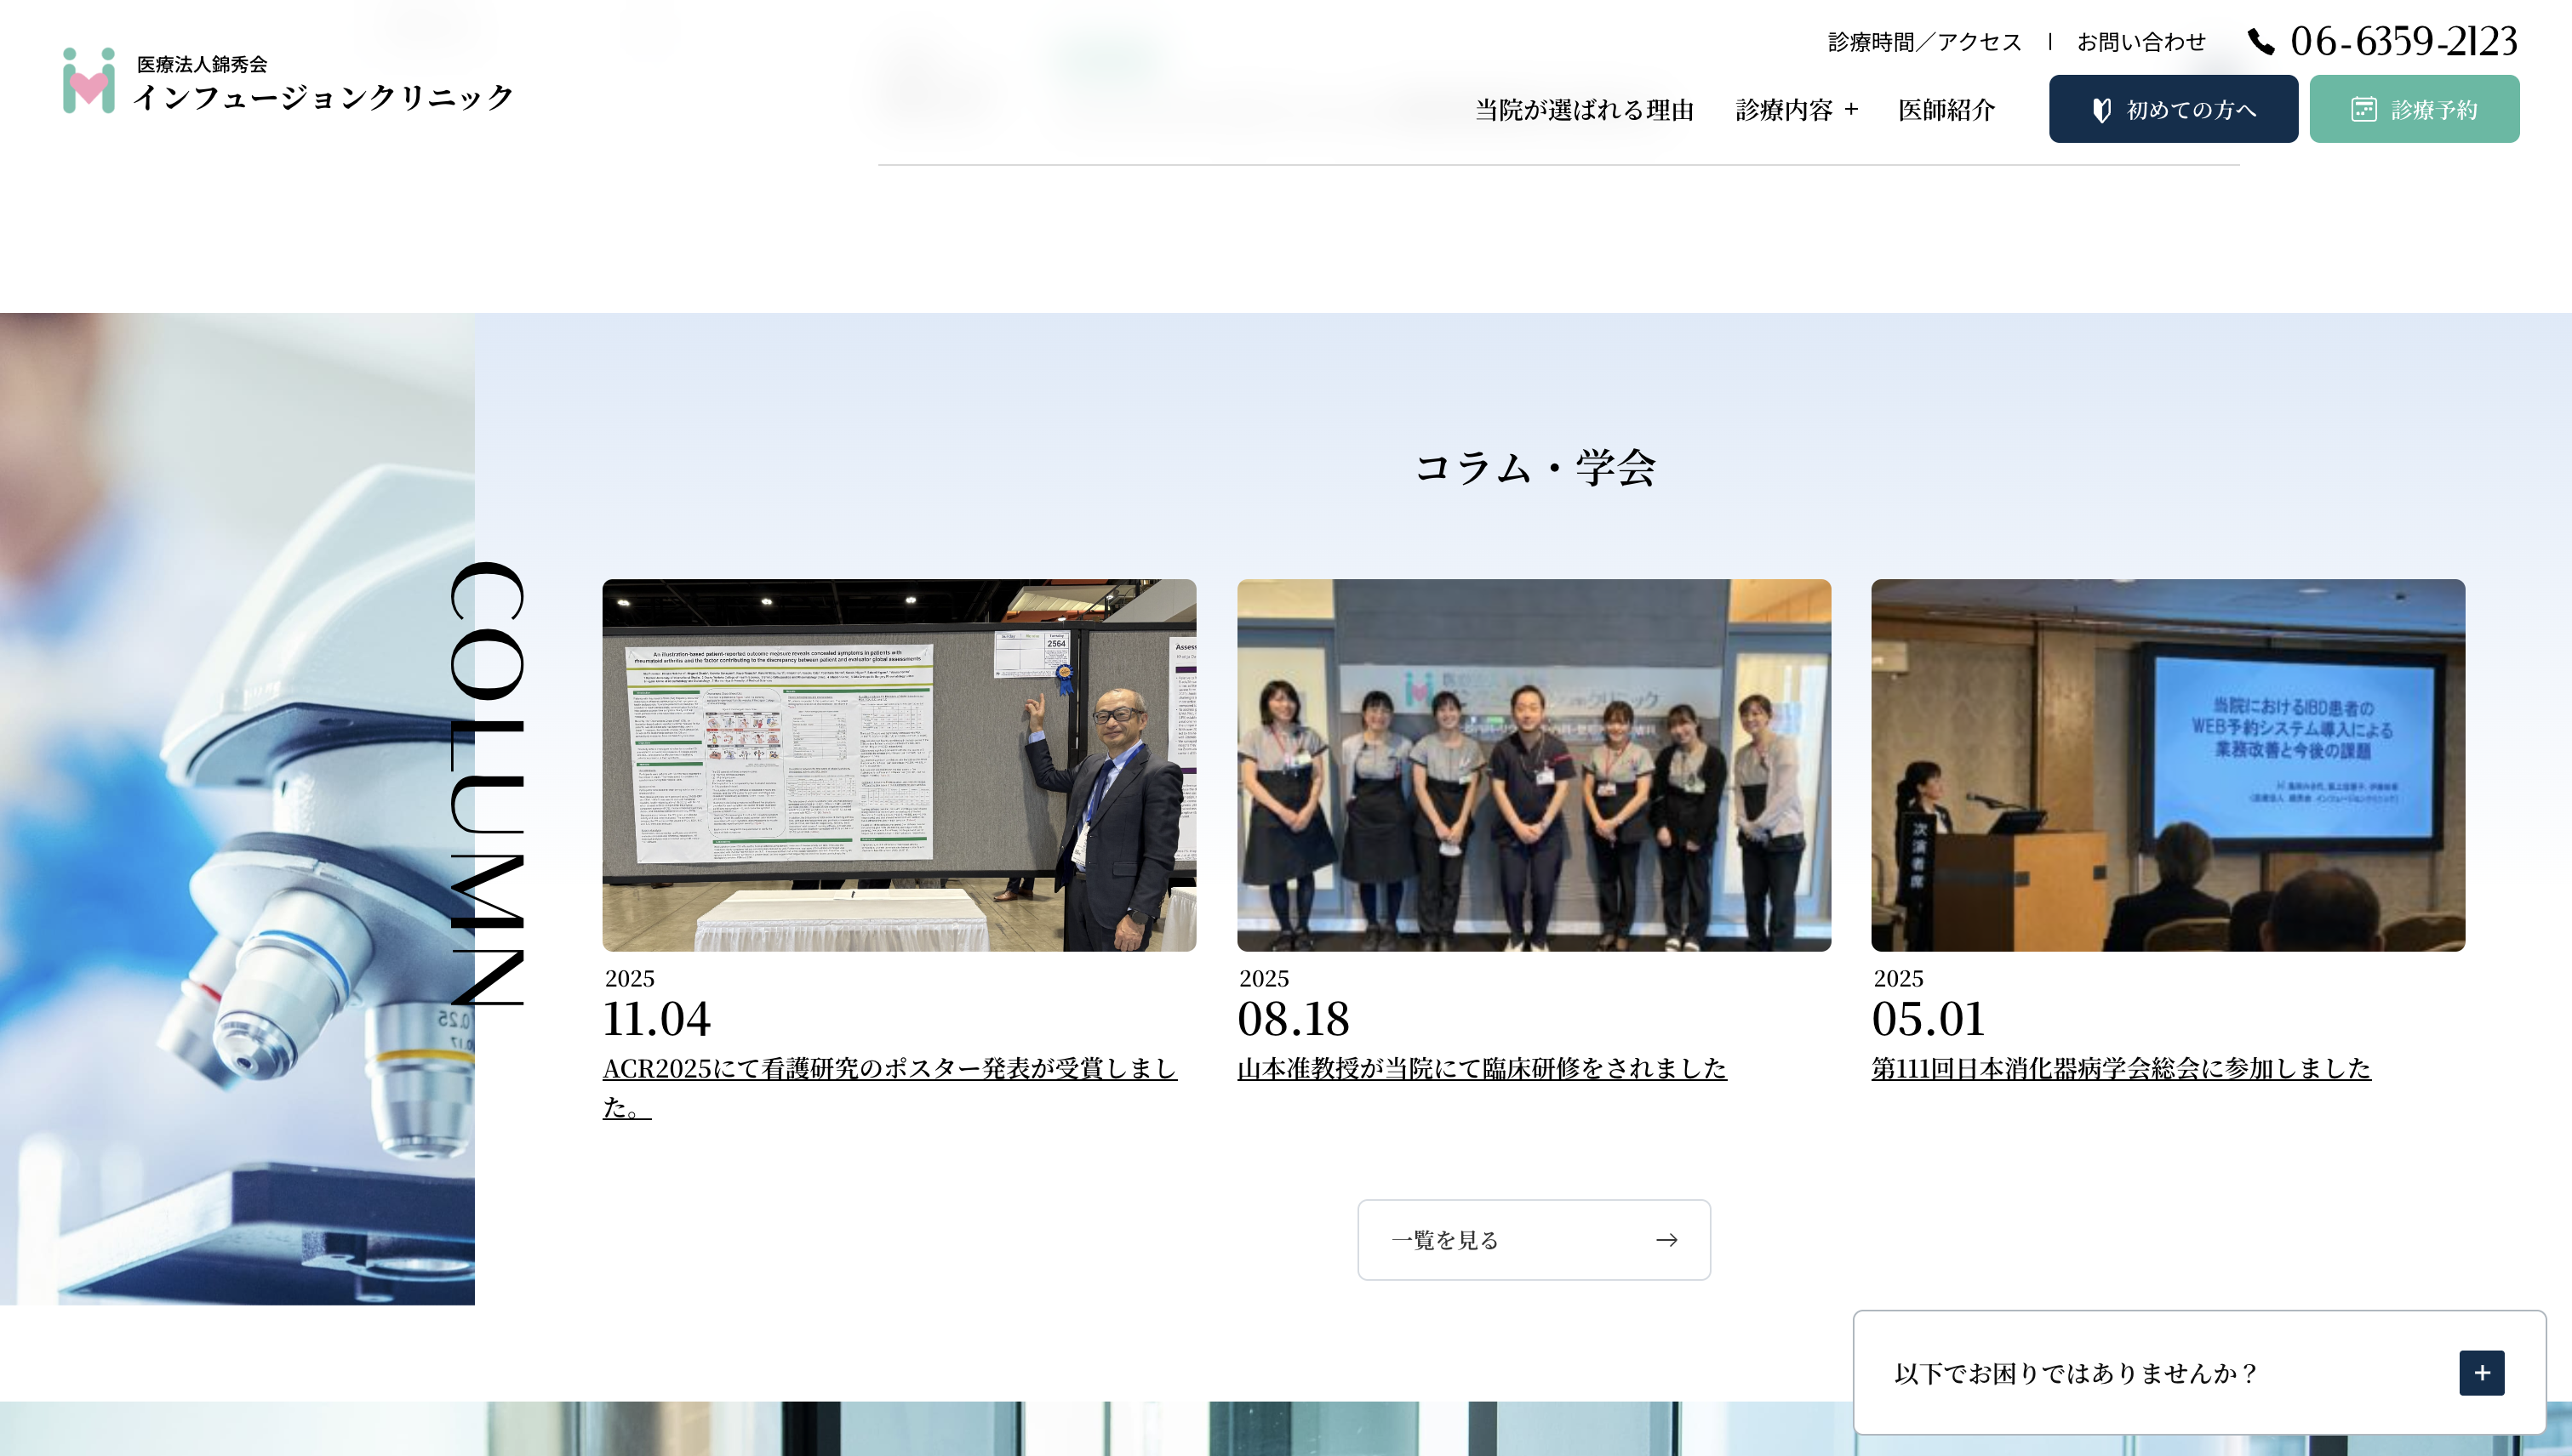Open お問い合わせ link in header

point(2140,42)
